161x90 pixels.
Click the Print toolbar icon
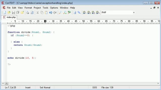[x=27, y=12]
